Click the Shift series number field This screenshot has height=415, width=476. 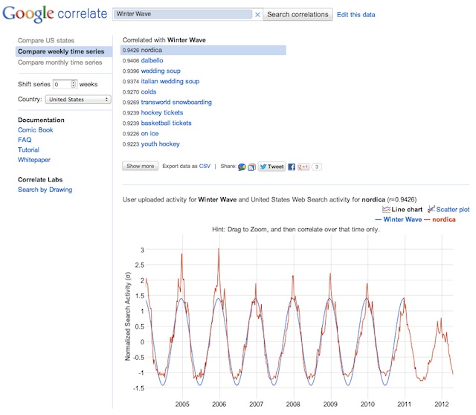click(x=62, y=84)
